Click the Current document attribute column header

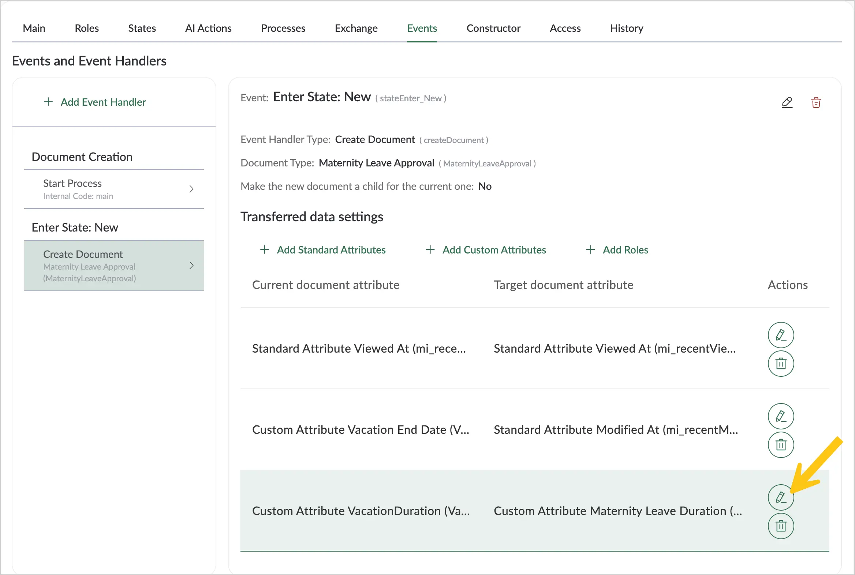[326, 285]
